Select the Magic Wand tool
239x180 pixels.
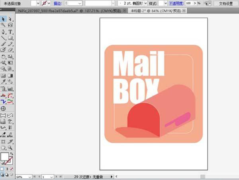point(3,25)
